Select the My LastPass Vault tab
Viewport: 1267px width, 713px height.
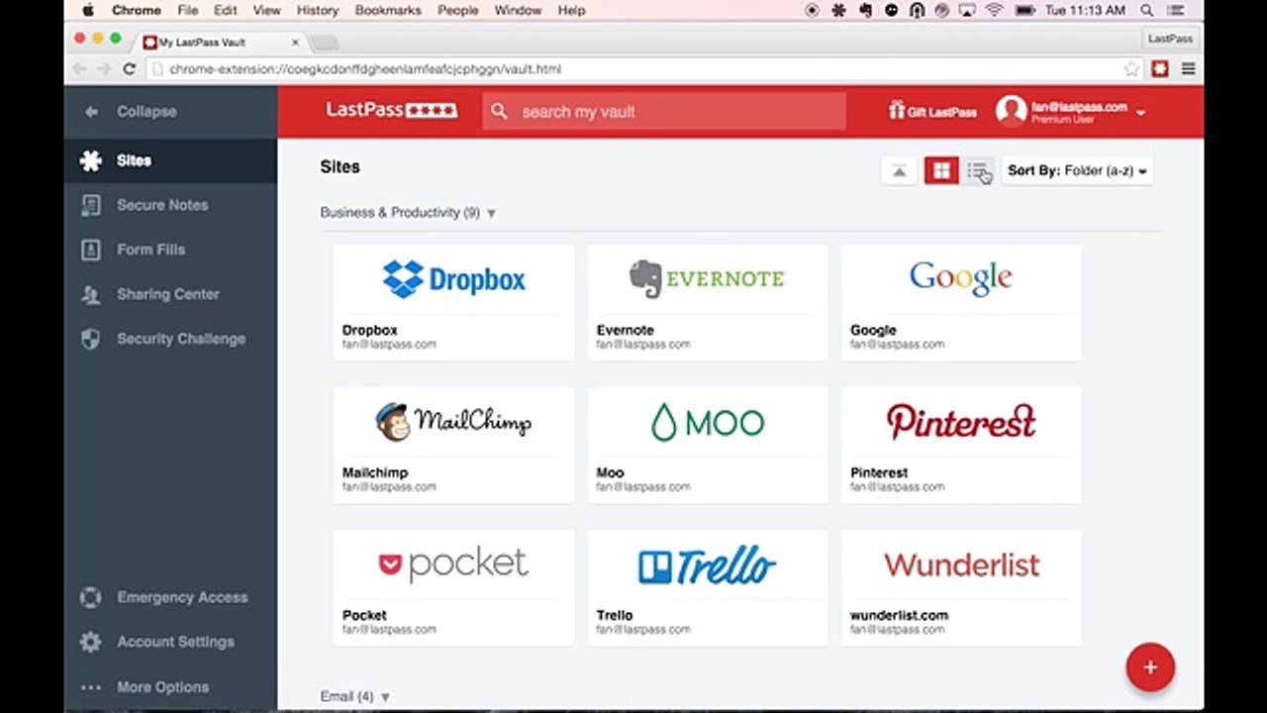[x=219, y=43]
